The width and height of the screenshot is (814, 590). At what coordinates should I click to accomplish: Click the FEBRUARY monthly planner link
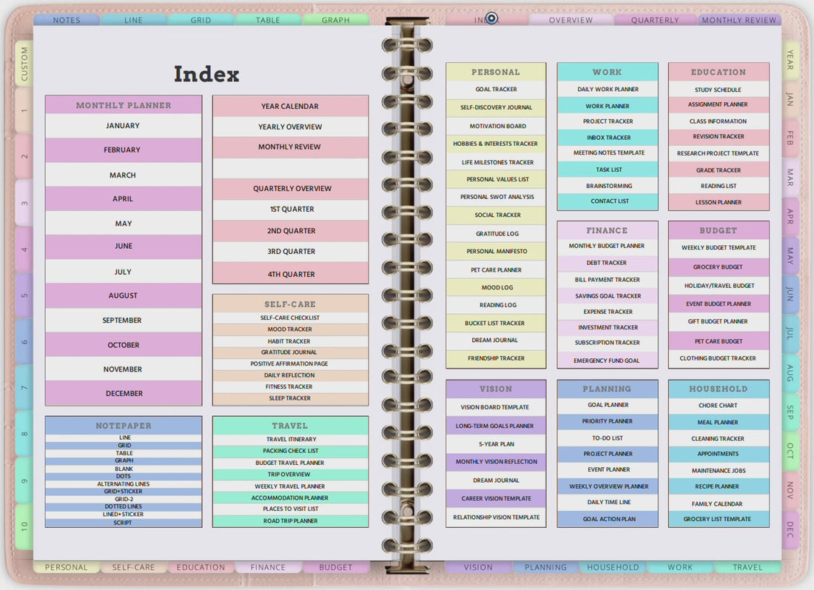123,150
